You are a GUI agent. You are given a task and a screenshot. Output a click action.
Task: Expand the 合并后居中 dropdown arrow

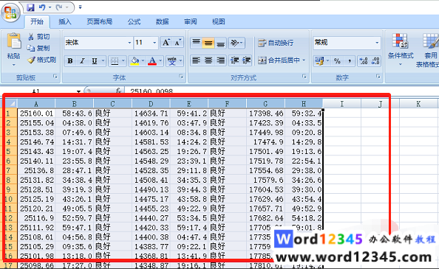click(304, 60)
